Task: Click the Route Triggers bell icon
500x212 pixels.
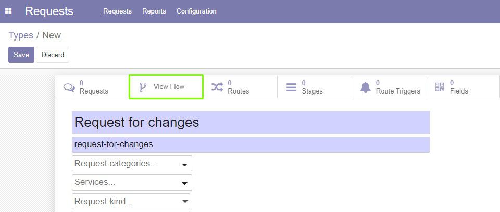Action: [366, 87]
